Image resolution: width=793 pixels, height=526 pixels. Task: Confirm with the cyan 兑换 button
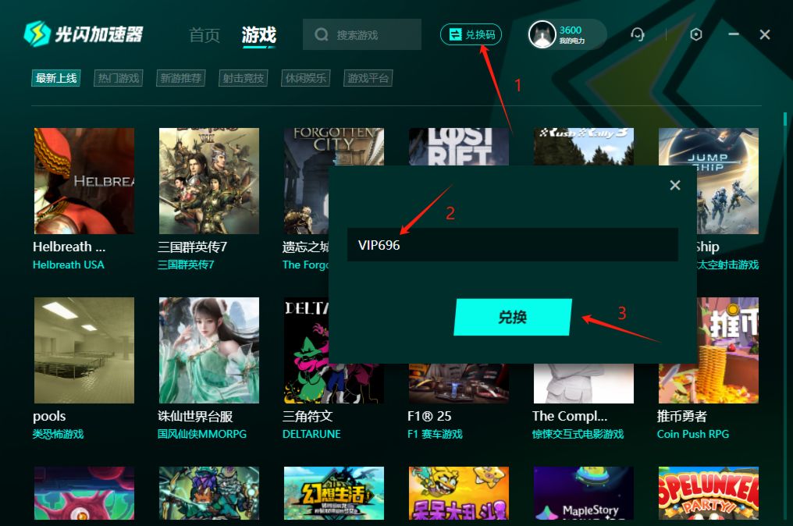point(513,317)
